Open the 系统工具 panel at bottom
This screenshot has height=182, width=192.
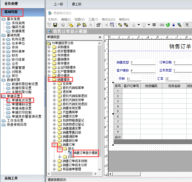[11, 178]
